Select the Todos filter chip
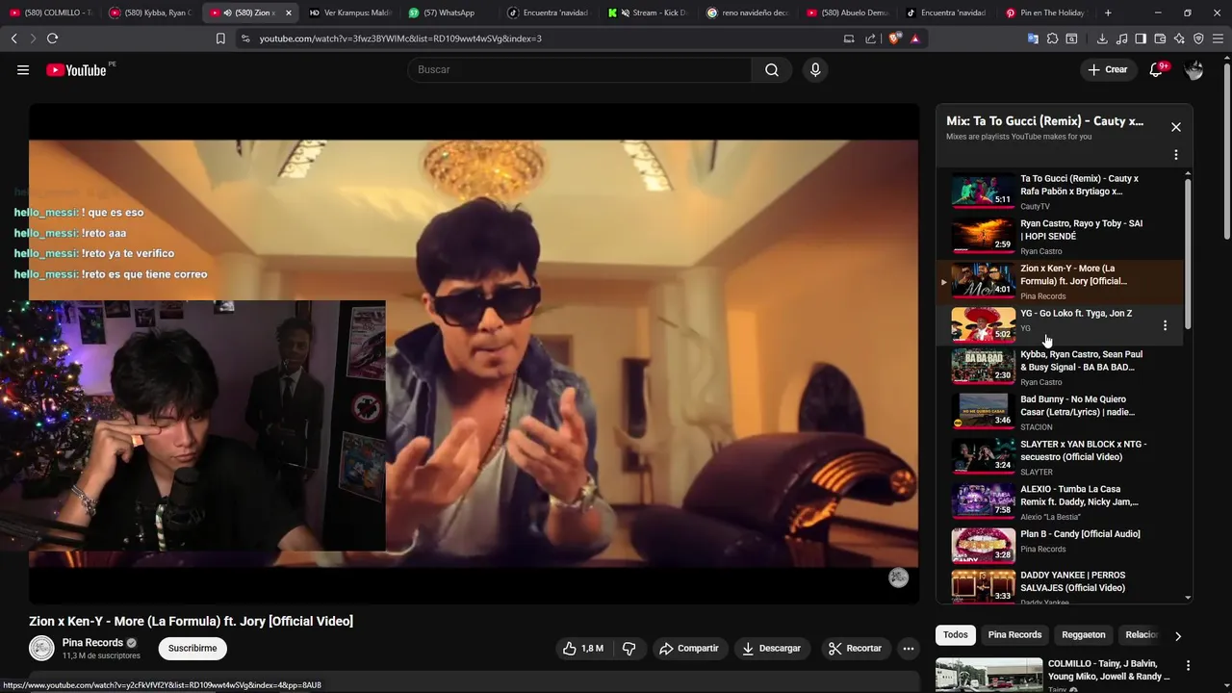Viewport: 1232px width, 693px height. coord(956,635)
